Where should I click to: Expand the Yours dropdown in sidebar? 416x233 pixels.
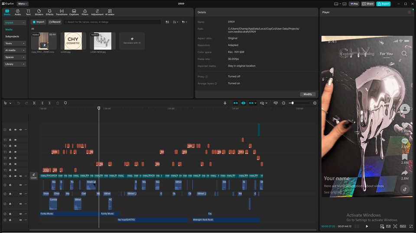[15, 43]
